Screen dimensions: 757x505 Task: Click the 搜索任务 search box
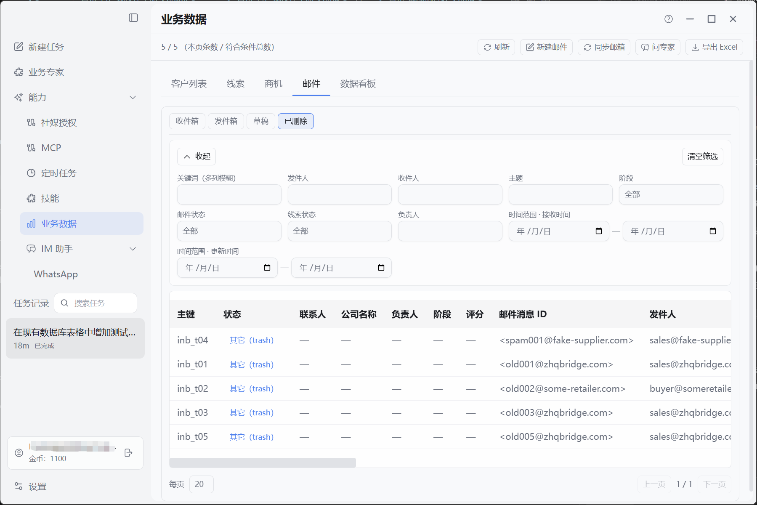click(x=96, y=303)
